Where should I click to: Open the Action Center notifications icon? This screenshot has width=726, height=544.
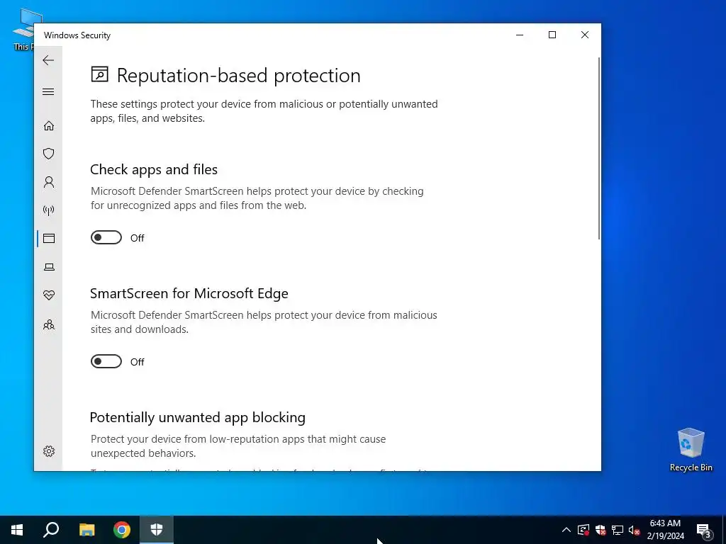[x=704, y=531]
